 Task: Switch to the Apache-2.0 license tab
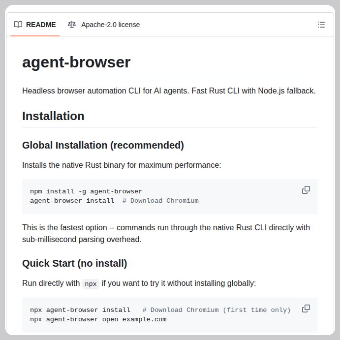[x=104, y=25]
